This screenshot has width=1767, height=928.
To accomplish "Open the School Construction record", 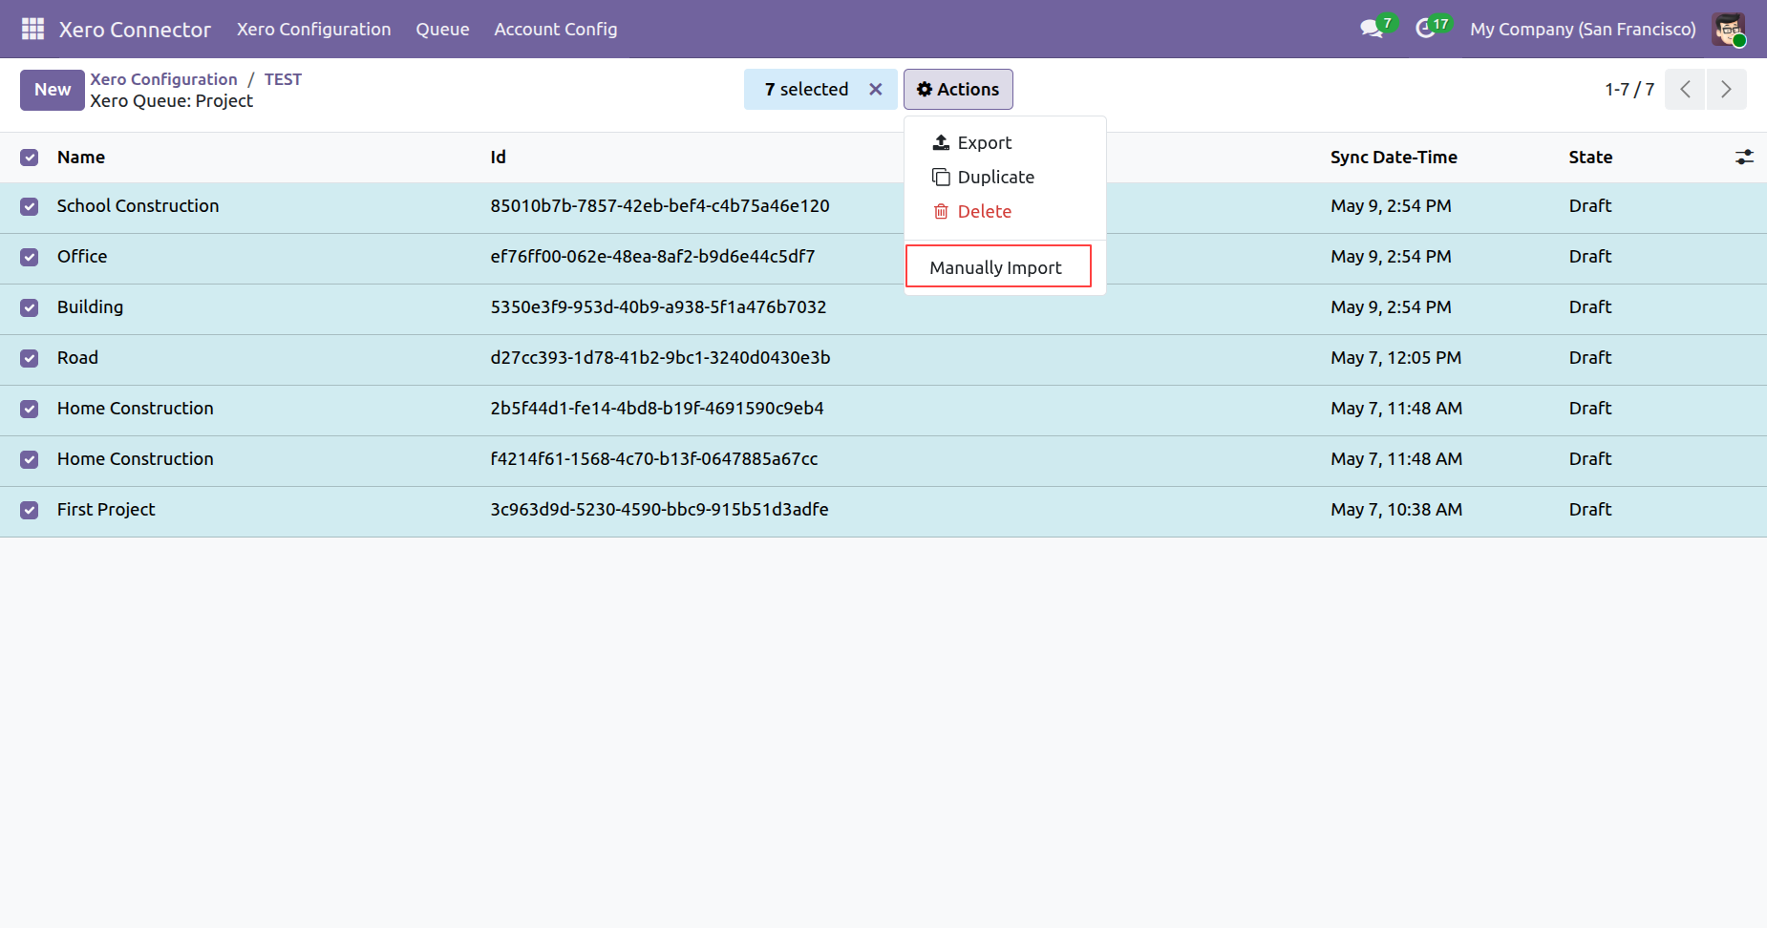I will [x=138, y=205].
